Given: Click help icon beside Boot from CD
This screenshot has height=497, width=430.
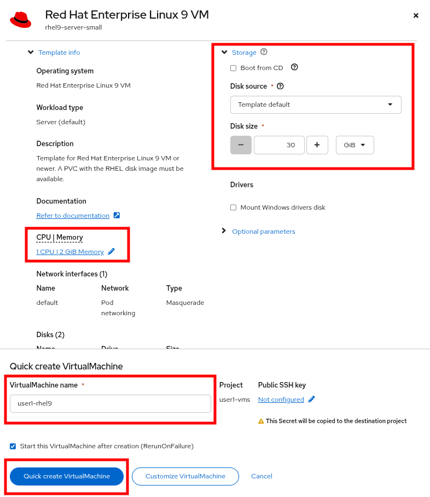Looking at the screenshot, I should (x=294, y=67).
